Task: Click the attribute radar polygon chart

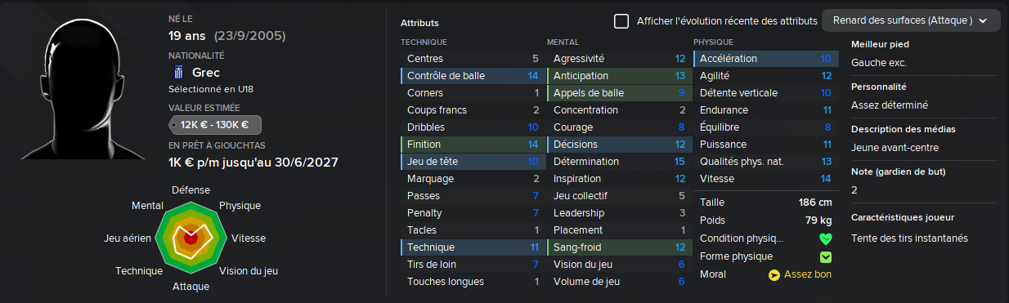Action: tap(191, 238)
